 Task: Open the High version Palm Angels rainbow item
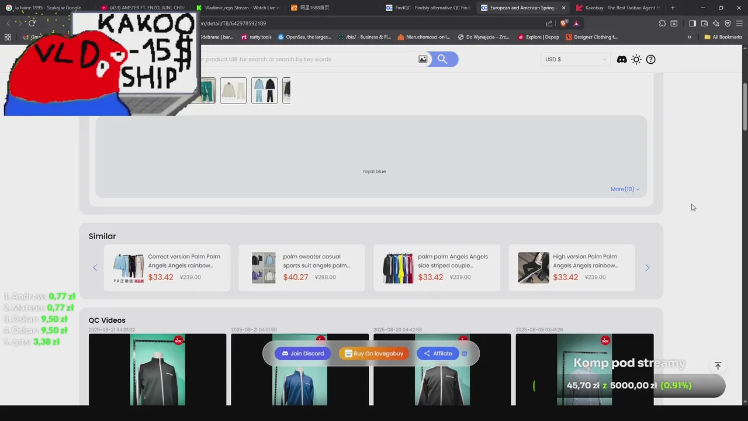coord(572,268)
